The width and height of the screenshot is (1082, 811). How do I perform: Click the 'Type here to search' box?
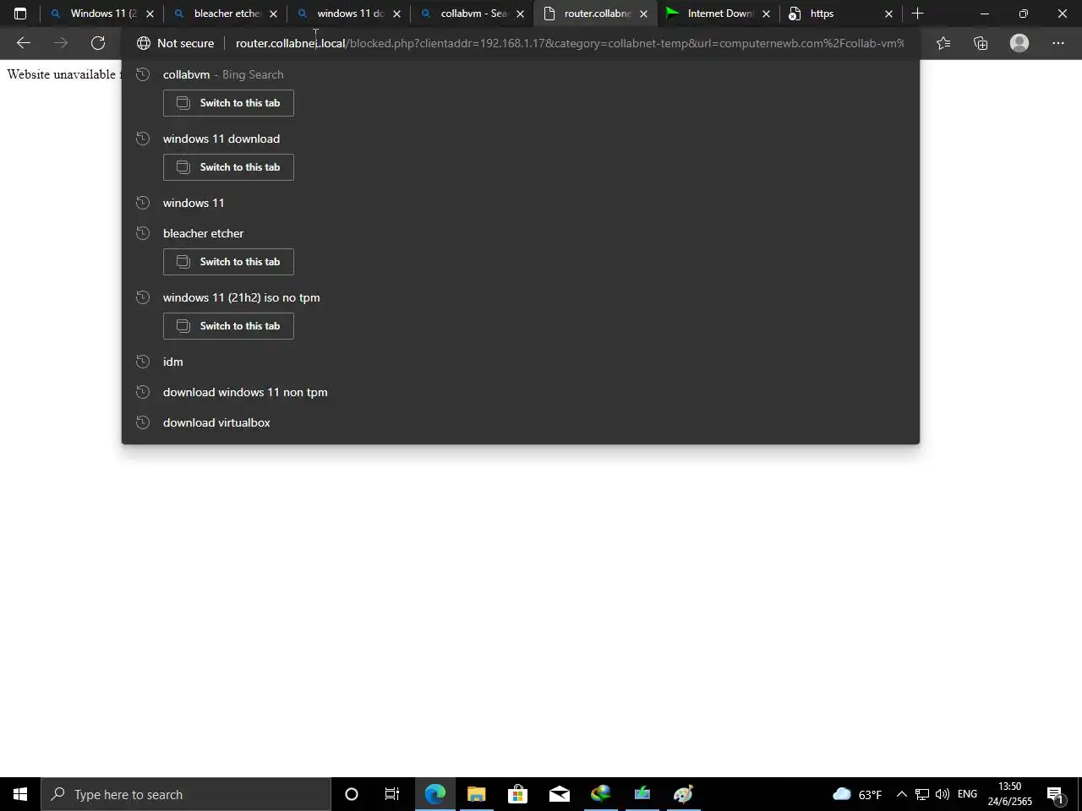point(186,794)
